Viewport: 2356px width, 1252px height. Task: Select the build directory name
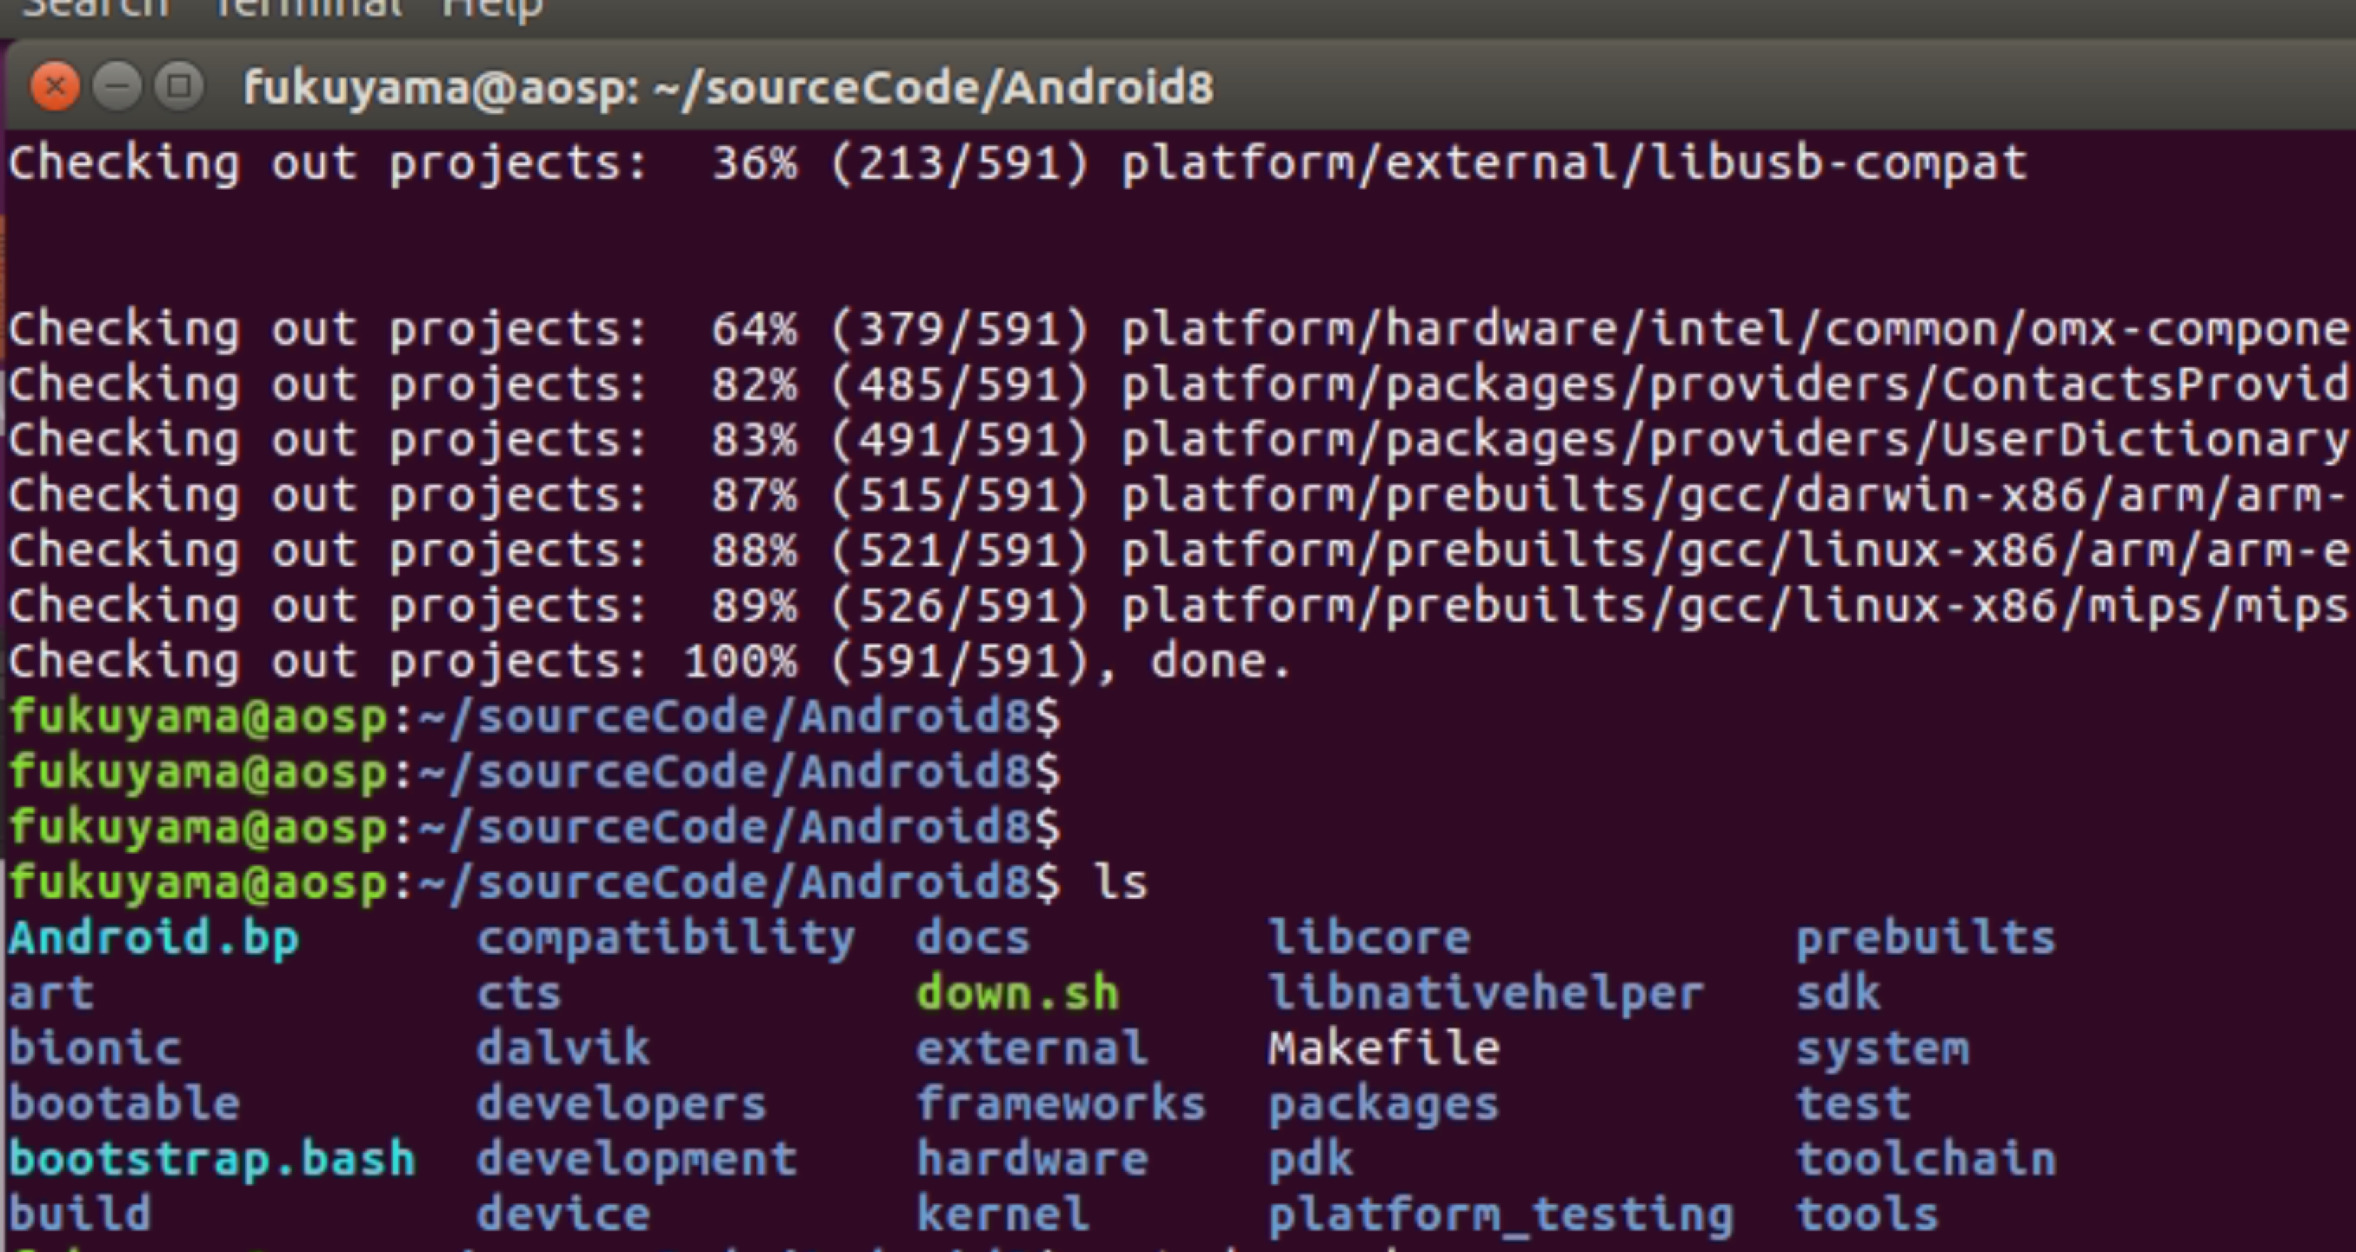[x=81, y=1215]
